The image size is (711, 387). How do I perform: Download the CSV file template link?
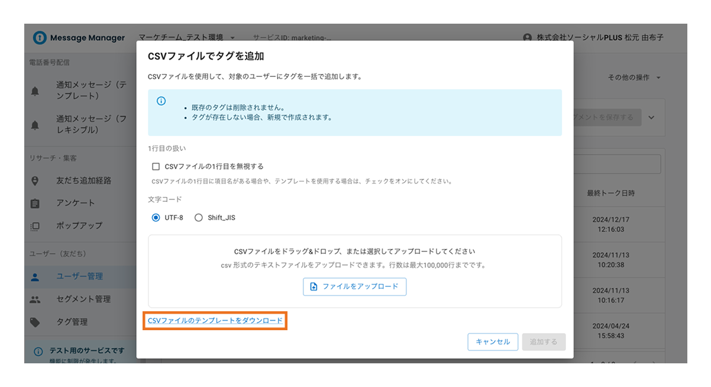(x=215, y=322)
